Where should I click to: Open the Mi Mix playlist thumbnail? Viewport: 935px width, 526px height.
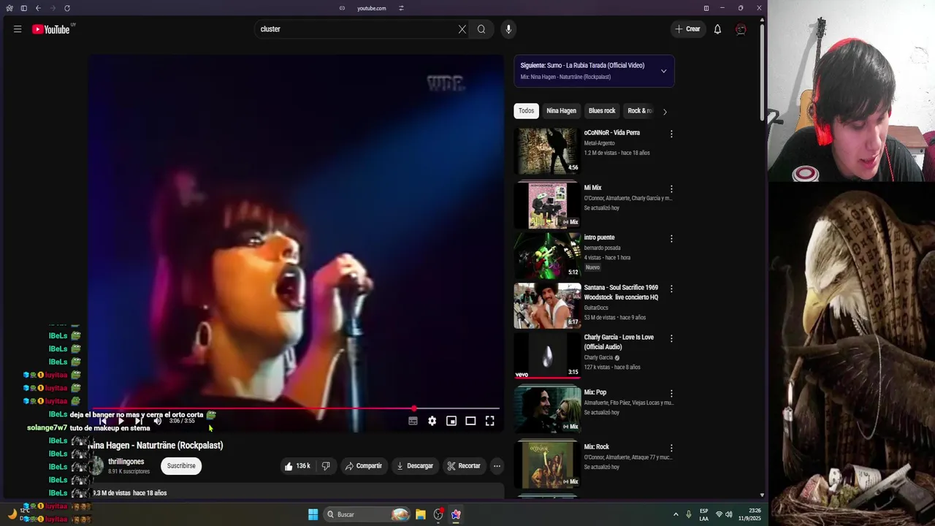point(547,205)
